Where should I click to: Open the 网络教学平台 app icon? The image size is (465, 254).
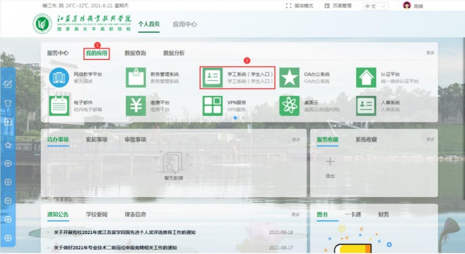pyautogui.click(x=59, y=77)
